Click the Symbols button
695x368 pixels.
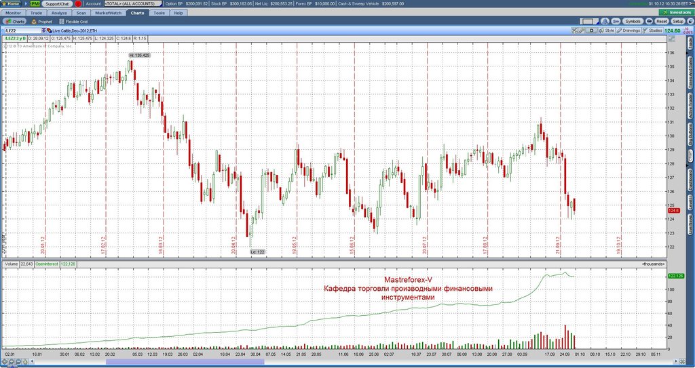633,21
